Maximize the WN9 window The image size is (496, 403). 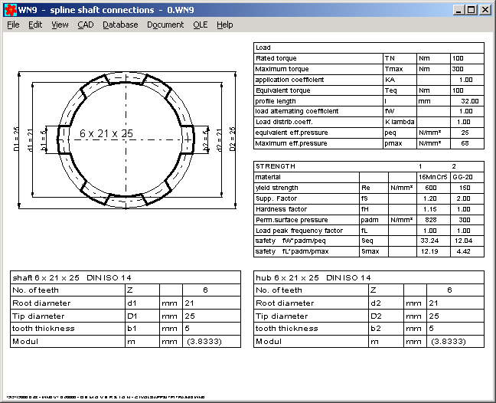pyautogui.click(x=472, y=10)
